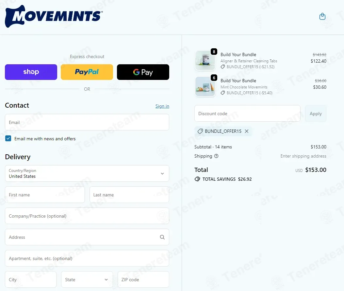
Task: Click the Movemints logo
Action: pos(54,16)
